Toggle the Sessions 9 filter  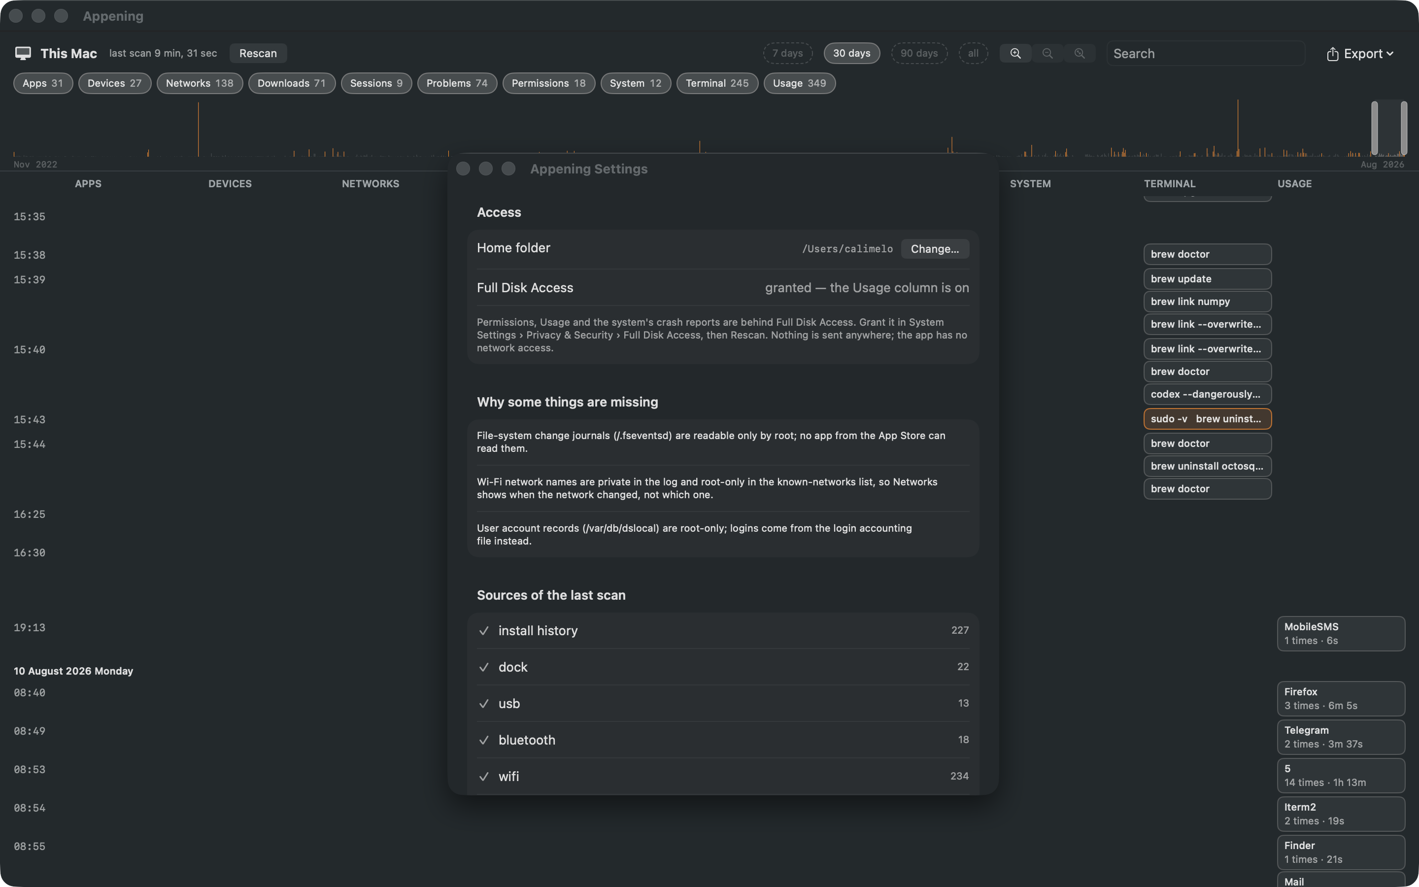[376, 83]
